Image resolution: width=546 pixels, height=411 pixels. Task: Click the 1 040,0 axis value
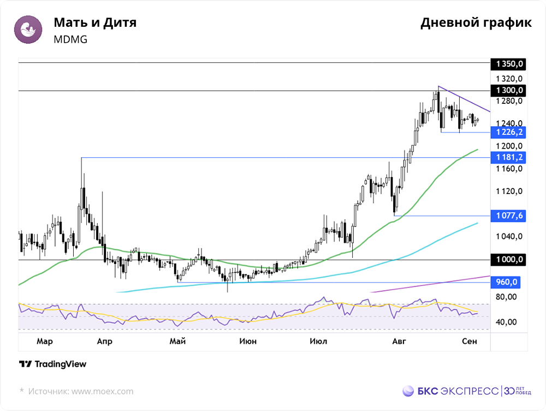coord(509,236)
